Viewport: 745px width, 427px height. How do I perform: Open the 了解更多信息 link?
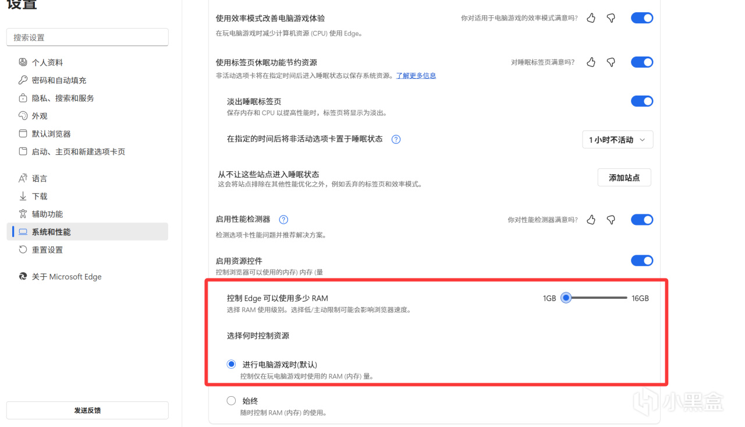tap(416, 76)
